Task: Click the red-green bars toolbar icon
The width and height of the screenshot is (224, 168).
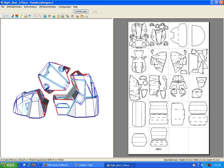Action: (x=78, y=16)
